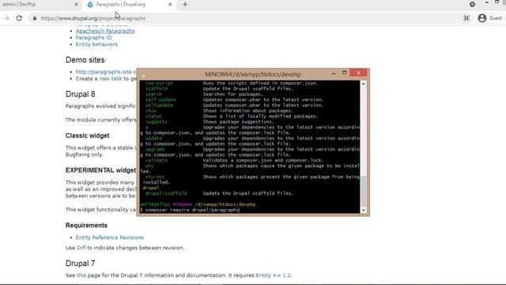Click the 'Classic widget' heading

pos(87,135)
